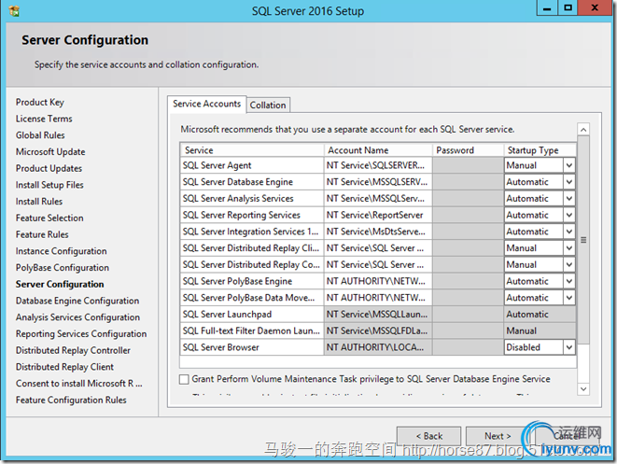Open Startup Type dropdown for SQL Server Database Engine
The height and width of the screenshot is (464, 617).
click(x=569, y=182)
